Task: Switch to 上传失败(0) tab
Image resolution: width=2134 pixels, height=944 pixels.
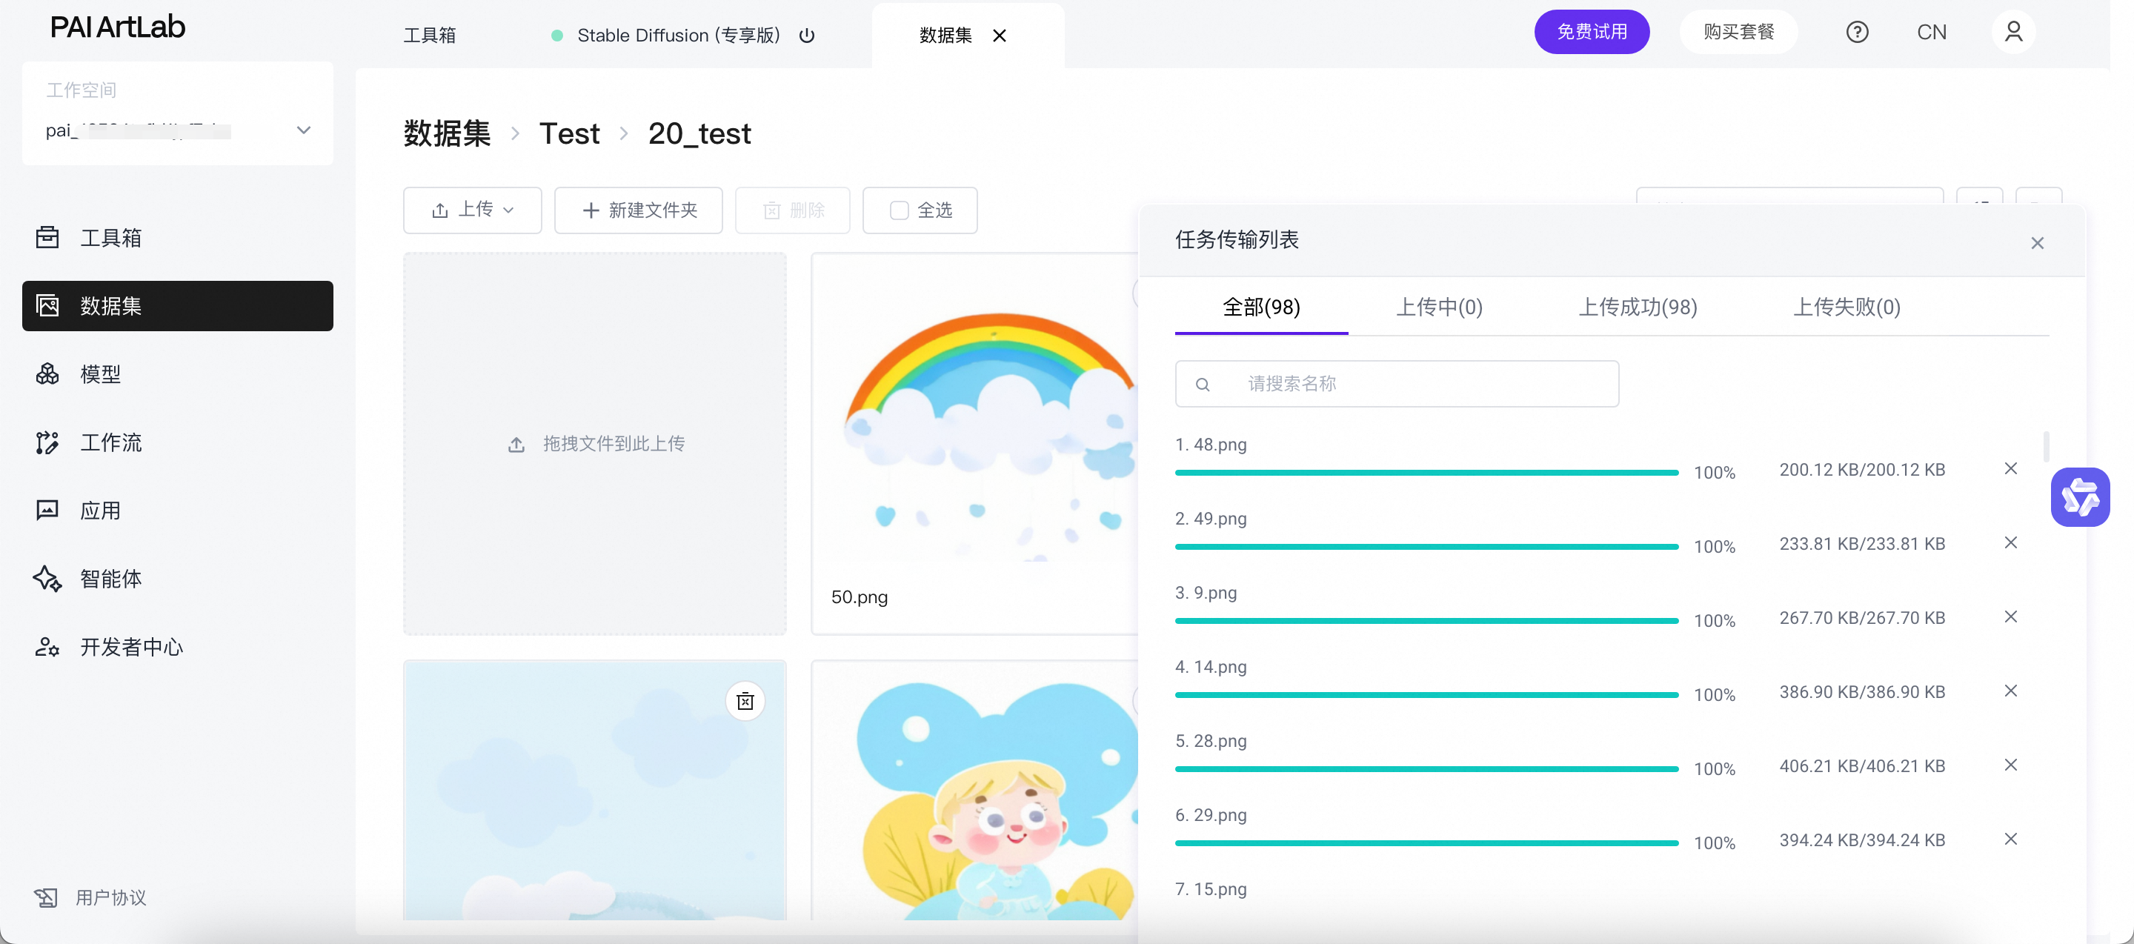Action: click(1846, 308)
